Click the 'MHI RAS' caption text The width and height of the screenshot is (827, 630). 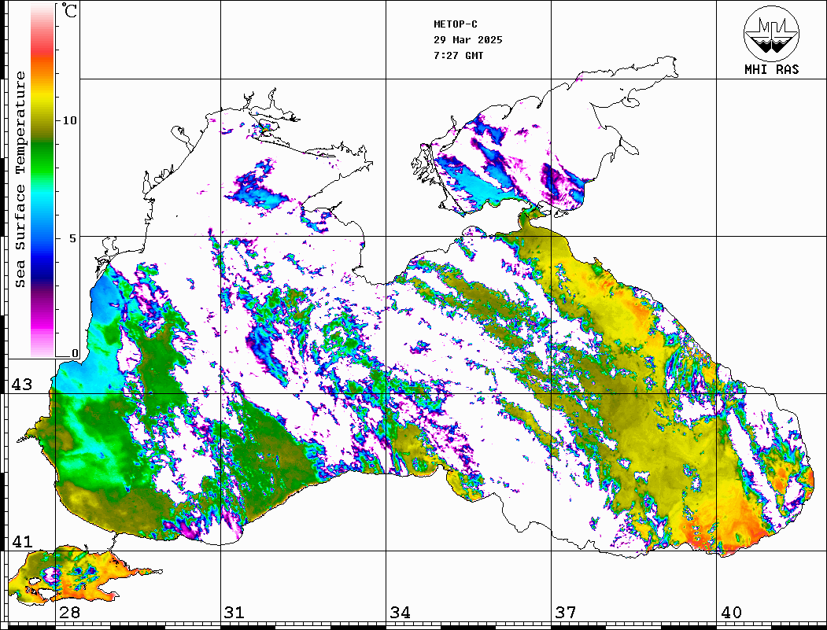(x=772, y=69)
